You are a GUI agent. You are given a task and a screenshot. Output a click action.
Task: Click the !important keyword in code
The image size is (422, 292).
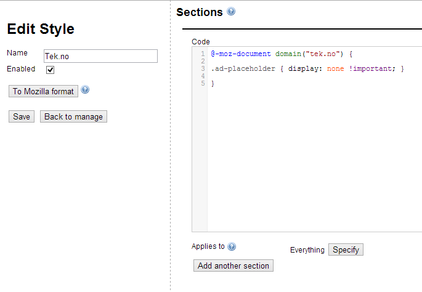[372, 68]
